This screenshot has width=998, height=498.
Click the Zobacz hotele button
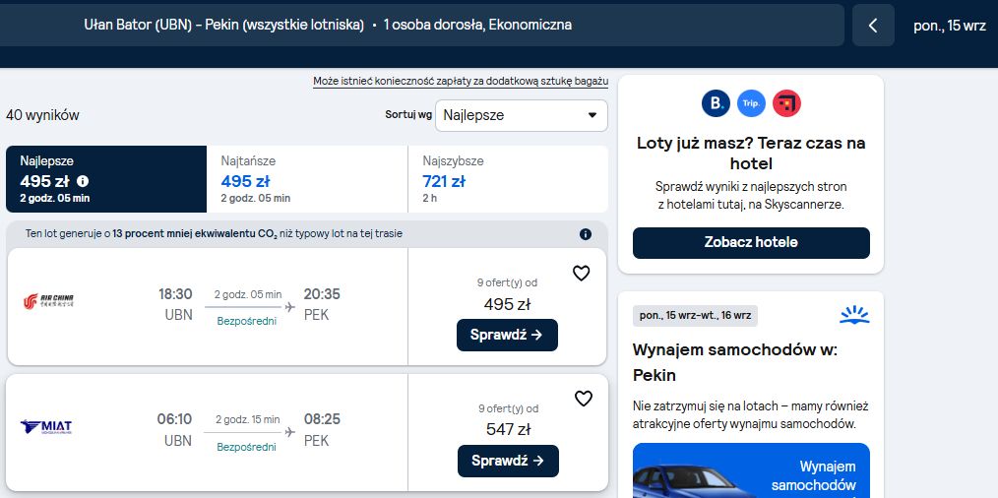[751, 243]
